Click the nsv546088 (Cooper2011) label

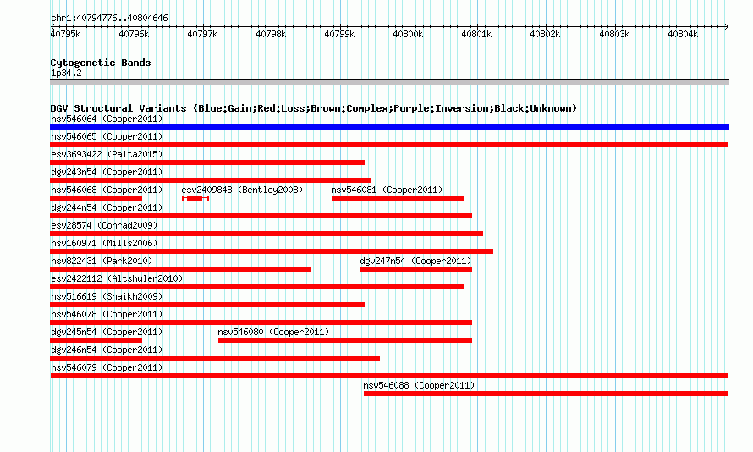[419, 385]
